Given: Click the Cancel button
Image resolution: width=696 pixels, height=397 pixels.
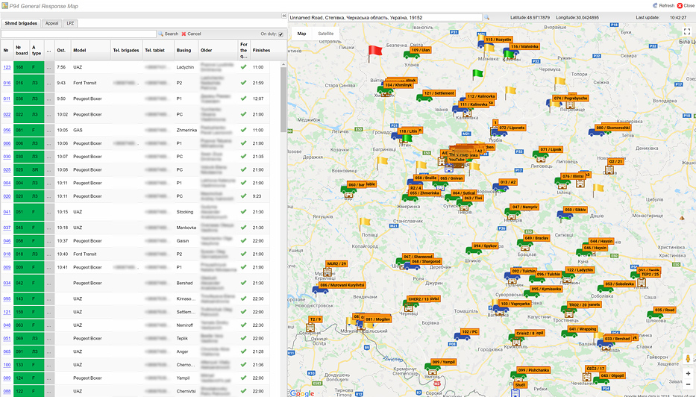Looking at the screenshot, I should coord(191,34).
